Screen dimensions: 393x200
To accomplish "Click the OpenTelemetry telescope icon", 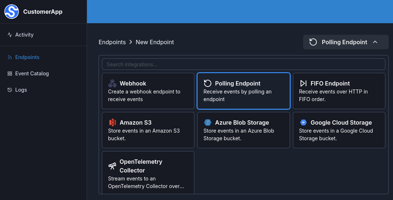I will point(112,166).
